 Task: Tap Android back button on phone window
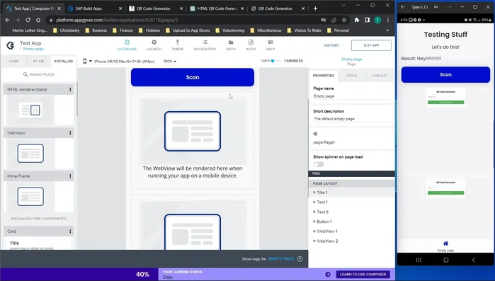[473, 260]
